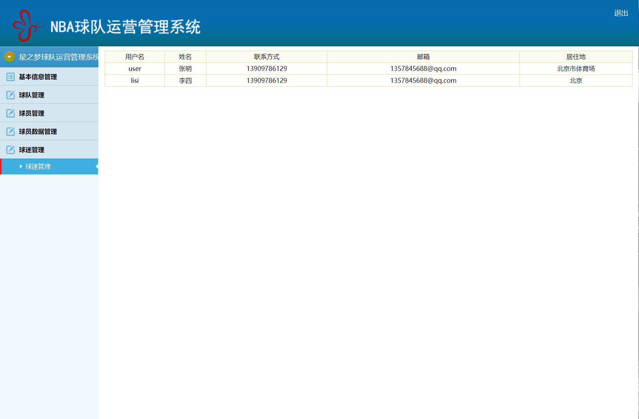This screenshot has height=419, width=639.
Task: Click the 用户名 table header
Action: 134,56
